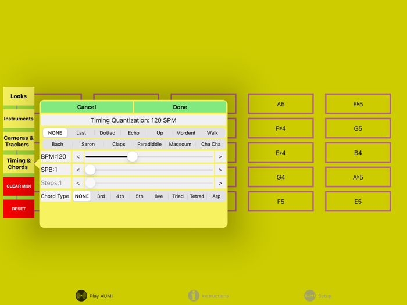Select the Paradiddle rhythm pattern

(149, 144)
